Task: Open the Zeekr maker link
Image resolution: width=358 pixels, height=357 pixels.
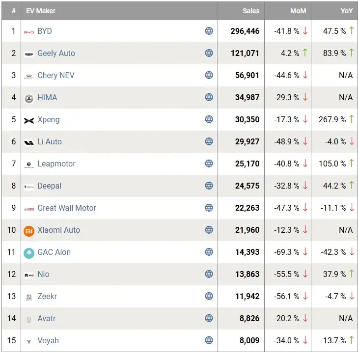Action: (x=49, y=296)
